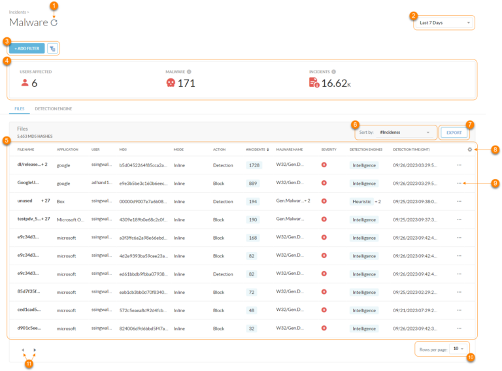Open more options for 85d7f35f row

(459, 292)
